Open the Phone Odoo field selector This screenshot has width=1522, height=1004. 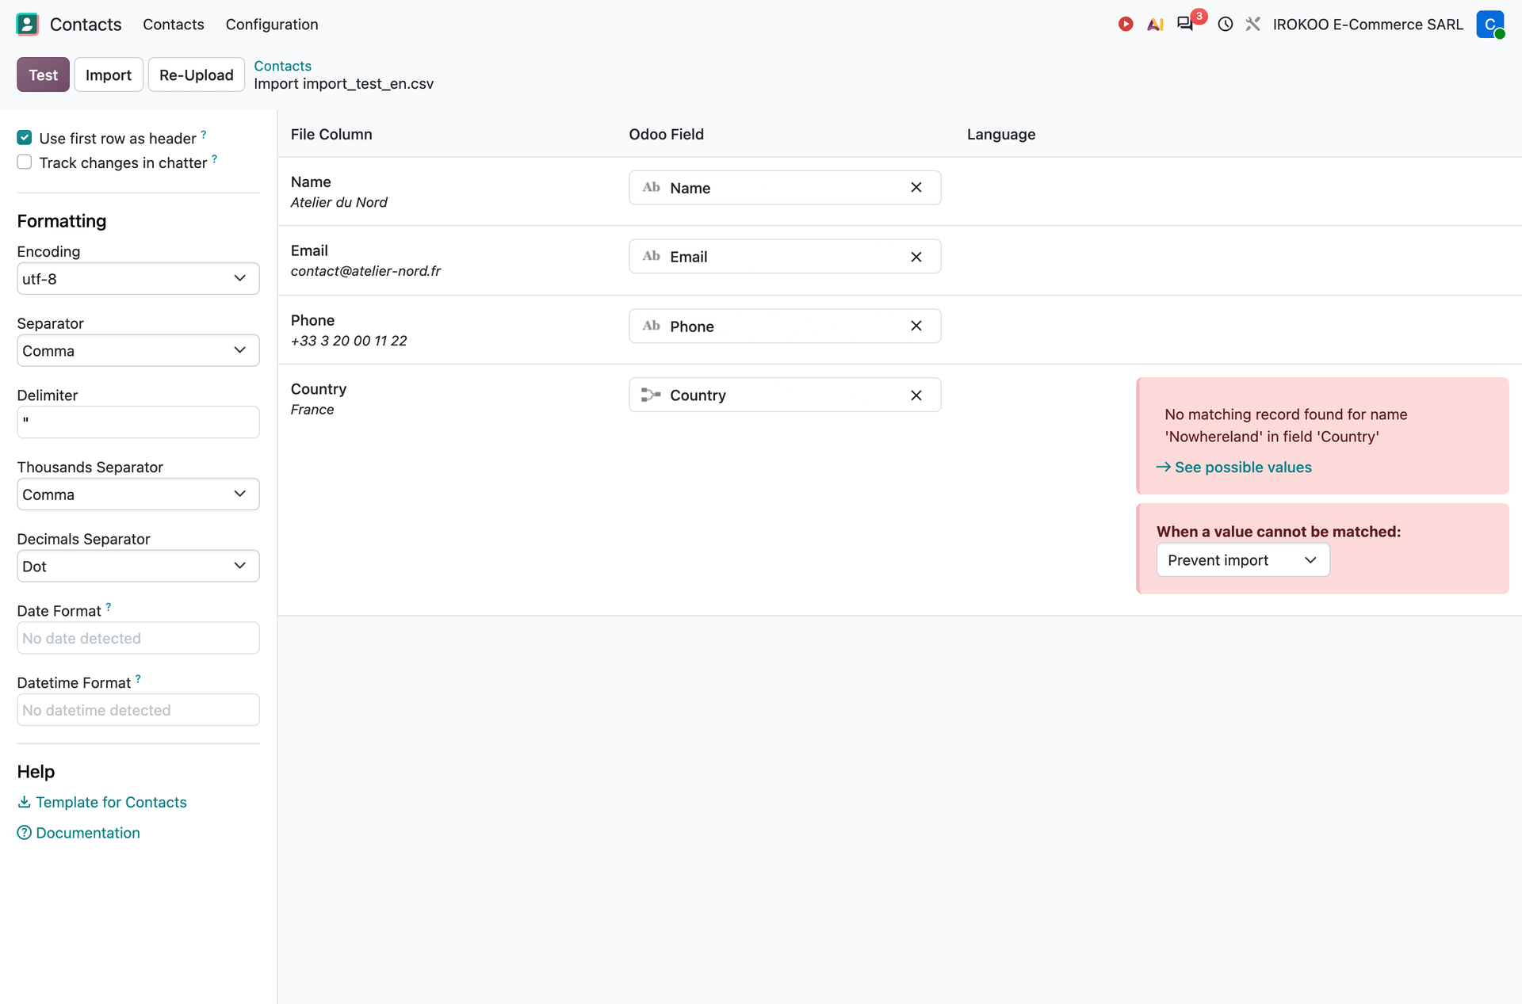[785, 326]
